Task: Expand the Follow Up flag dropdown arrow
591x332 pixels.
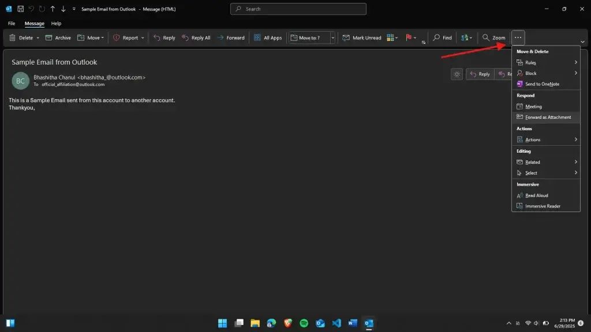Action: point(415,38)
